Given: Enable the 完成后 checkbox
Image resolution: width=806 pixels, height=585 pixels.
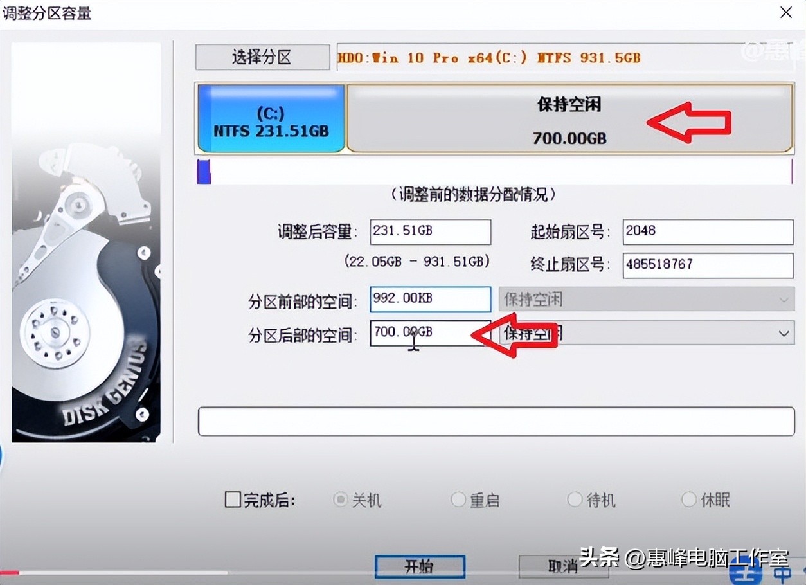Looking at the screenshot, I should tap(233, 500).
